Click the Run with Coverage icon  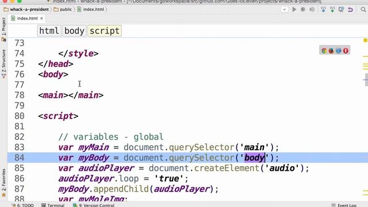coord(312,9)
